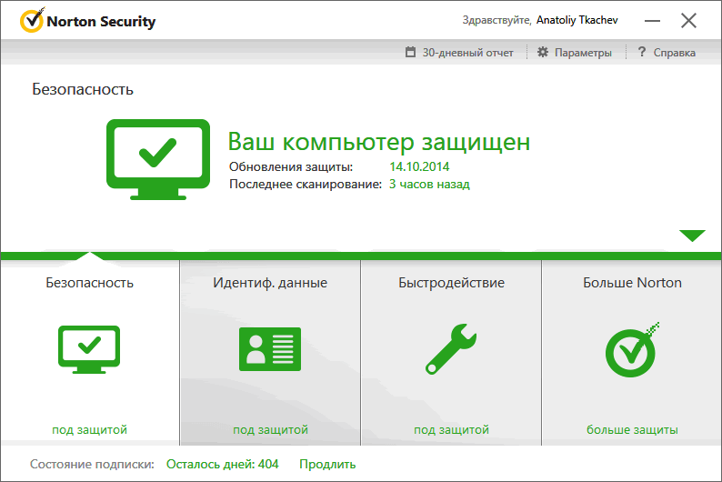Click под защитой under Быстродействие
The width and height of the screenshot is (722, 482).
pos(451,429)
